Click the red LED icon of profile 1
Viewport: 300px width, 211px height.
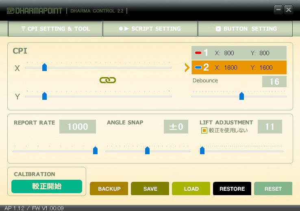[198, 53]
